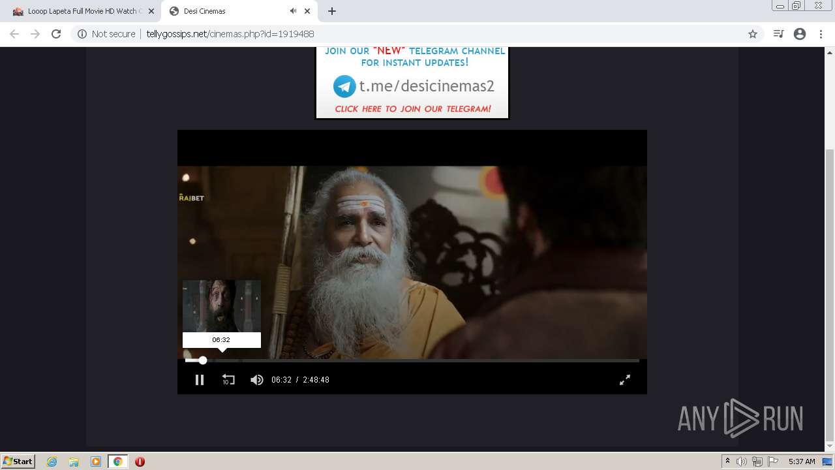
Task: Pause the video playback
Action: coord(200,379)
